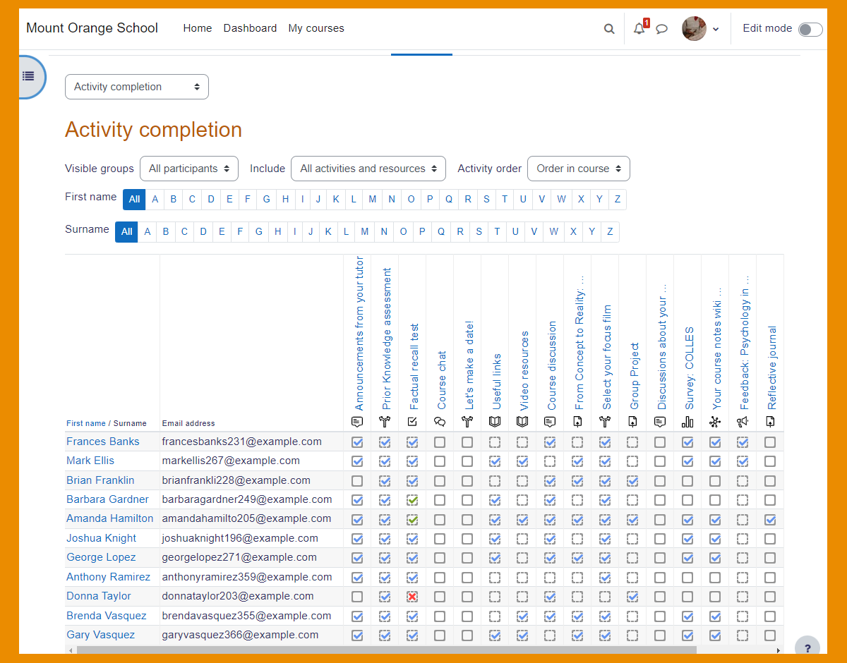847x663 pixels.
Task: Go to the Dashboard menu item
Action: [250, 28]
